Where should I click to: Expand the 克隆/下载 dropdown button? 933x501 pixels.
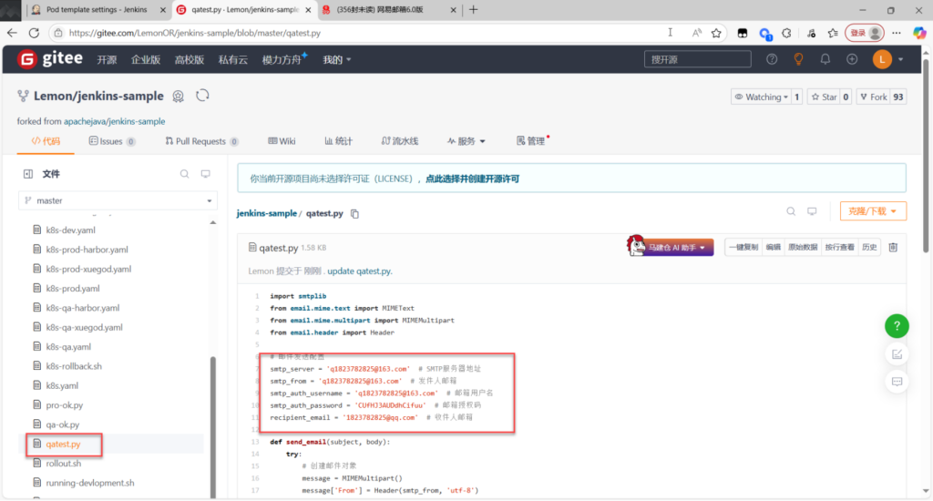(x=873, y=211)
